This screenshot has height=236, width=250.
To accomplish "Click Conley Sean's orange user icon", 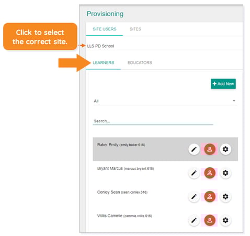I will coord(210,197).
